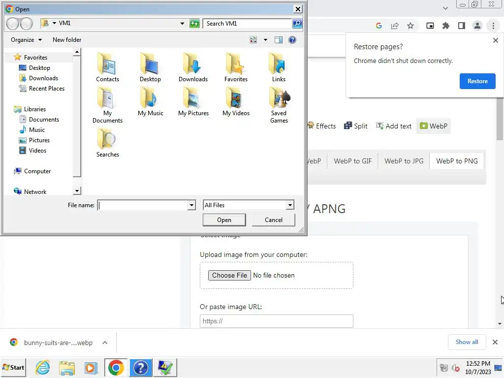Click the volume icon in system tray

pyautogui.click(x=455, y=368)
